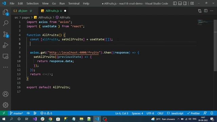Screen dimensions: 217x122
Task: Open Source Control view with 7 changes
Action: pos(6,34)
